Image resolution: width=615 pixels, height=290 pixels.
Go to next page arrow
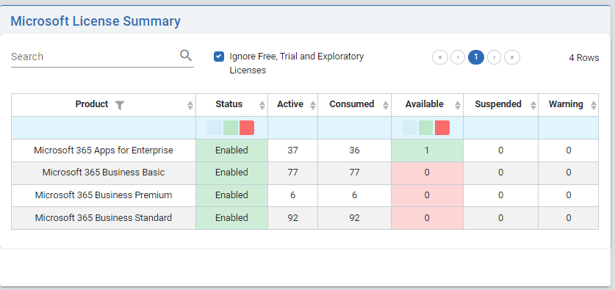pyautogui.click(x=494, y=57)
